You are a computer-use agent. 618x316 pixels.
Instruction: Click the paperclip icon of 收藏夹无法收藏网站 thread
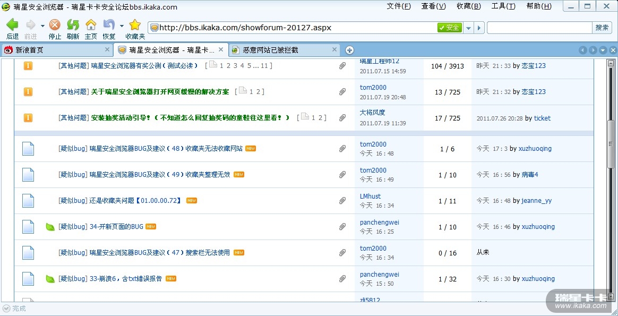point(342,149)
